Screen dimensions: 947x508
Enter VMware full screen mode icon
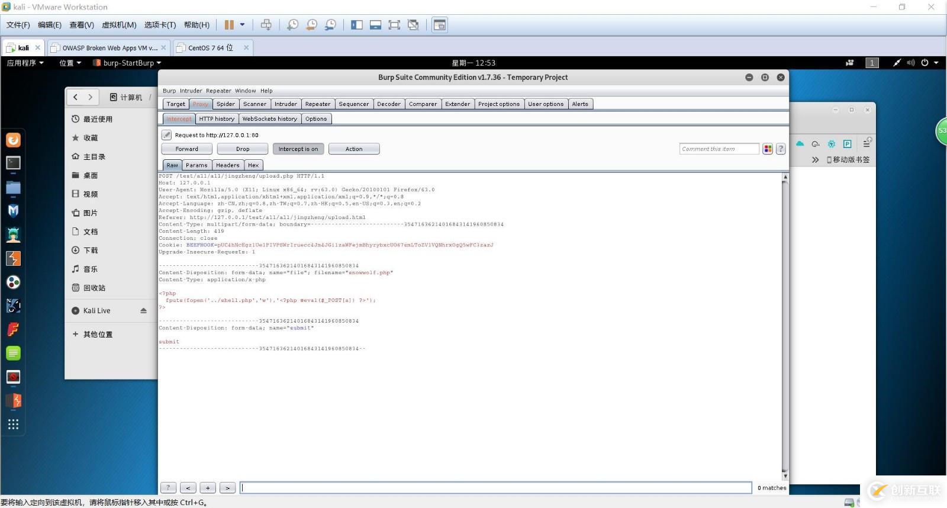(394, 25)
